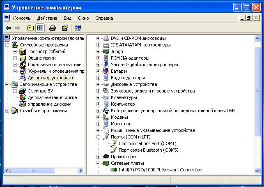Click Scan for hardware changes icon
This screenshot has height=187, width=264.
coord(78,28)
